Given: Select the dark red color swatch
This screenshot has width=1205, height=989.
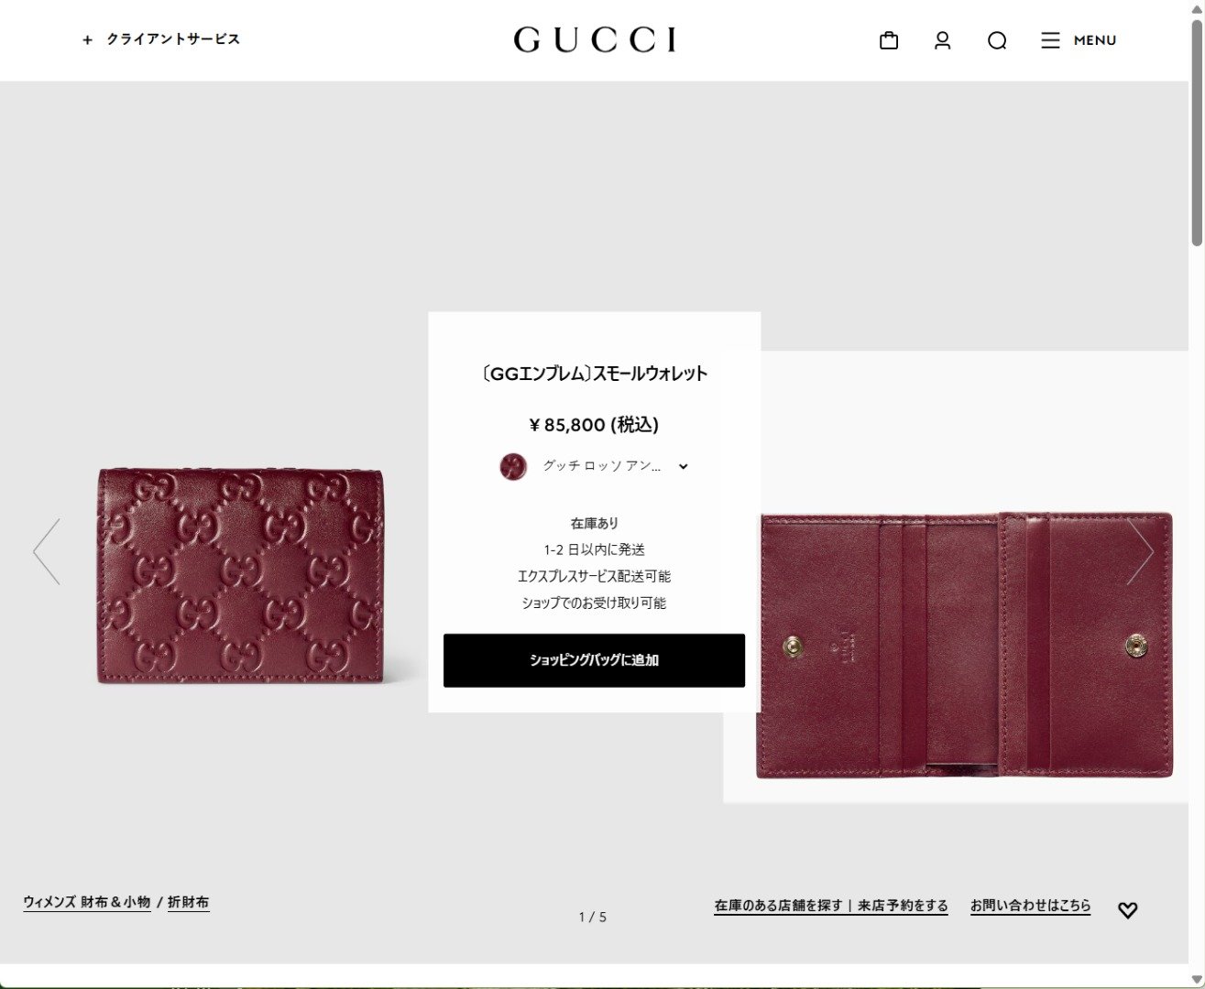Looking at the screenshot, I should [513, 466].
